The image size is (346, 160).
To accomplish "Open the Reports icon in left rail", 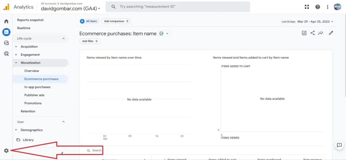I will pos(6,32).
